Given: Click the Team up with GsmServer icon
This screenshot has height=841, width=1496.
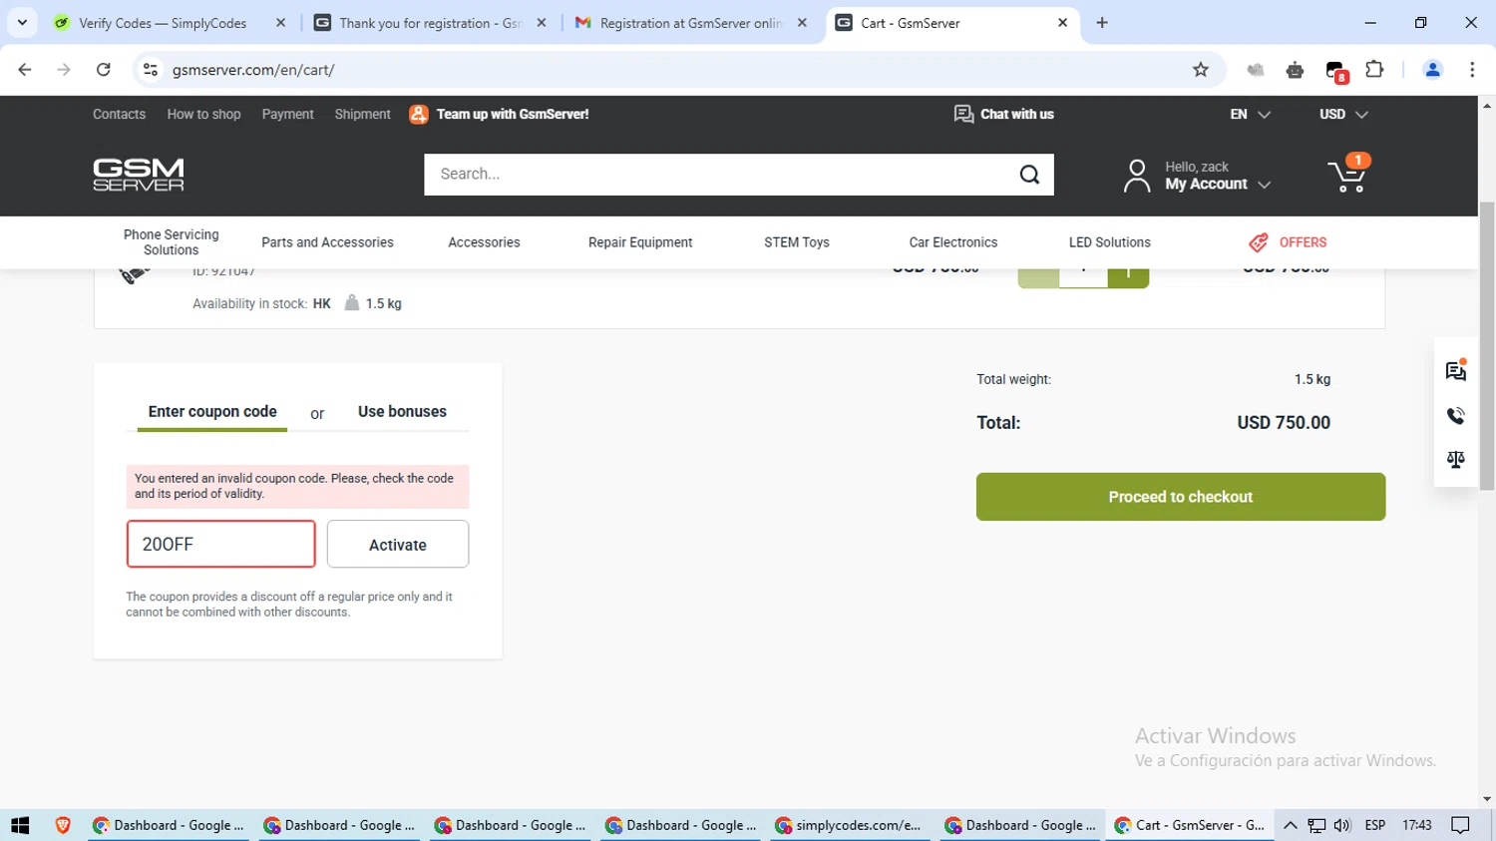Looking at the screenshot, I should coord(419,115).
